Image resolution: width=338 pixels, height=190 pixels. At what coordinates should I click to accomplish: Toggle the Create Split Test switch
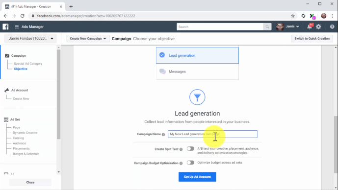pyautogui.click(x=190, y=148)
